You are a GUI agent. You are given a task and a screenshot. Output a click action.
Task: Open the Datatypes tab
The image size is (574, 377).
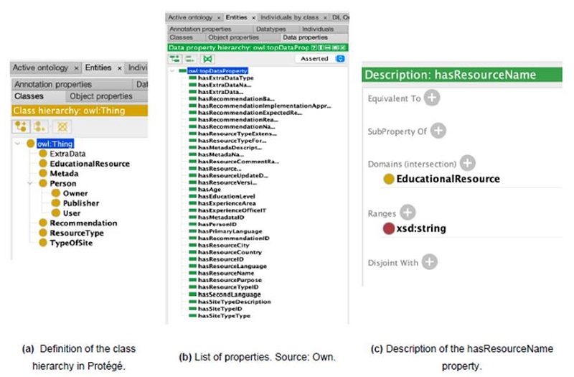[x=271, y=29]
